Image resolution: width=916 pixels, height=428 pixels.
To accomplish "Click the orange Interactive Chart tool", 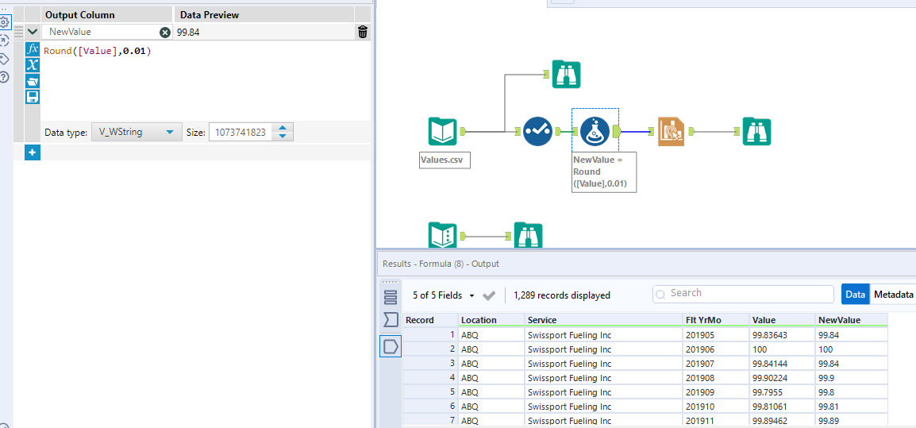I will (671, 131).
